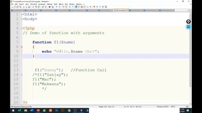This screenshot has height=113, width=202.
Task: Click the Zoom In toolbar icon
Action: (x=56, y=7)
